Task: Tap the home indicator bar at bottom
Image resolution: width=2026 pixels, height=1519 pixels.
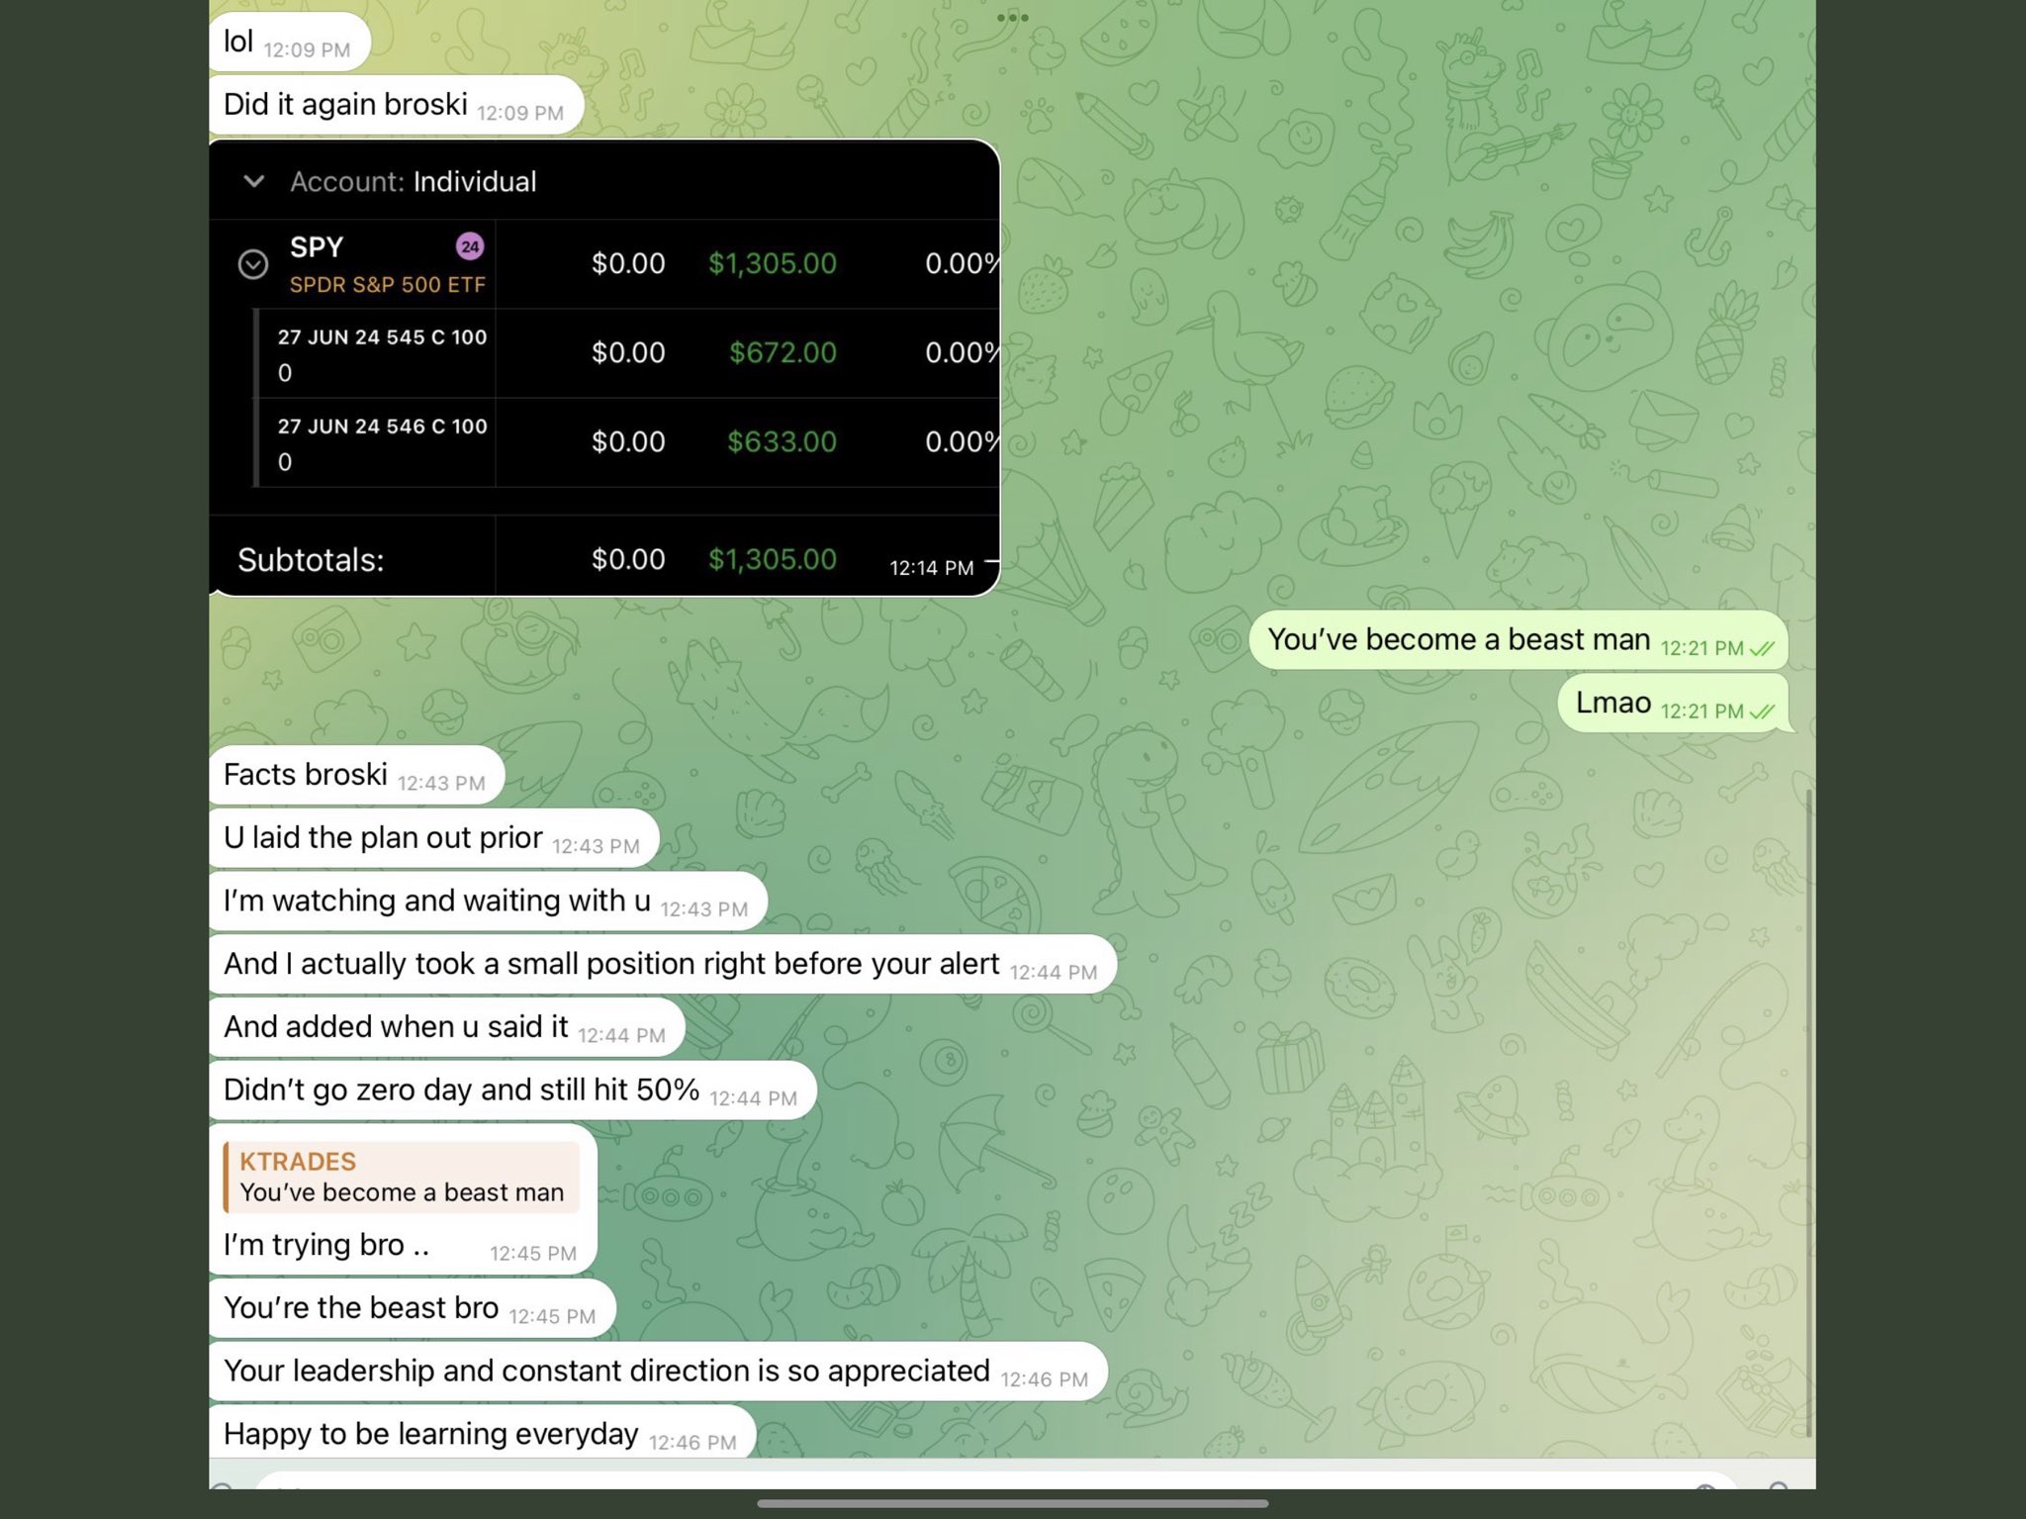Action: pyautogui.click(x=1012, y=1503)
